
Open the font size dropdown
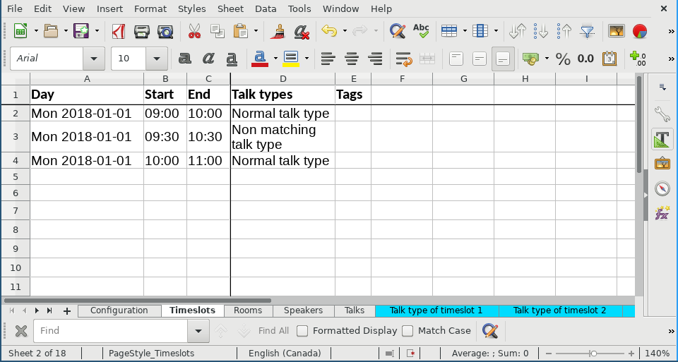[x=157, y=59]
